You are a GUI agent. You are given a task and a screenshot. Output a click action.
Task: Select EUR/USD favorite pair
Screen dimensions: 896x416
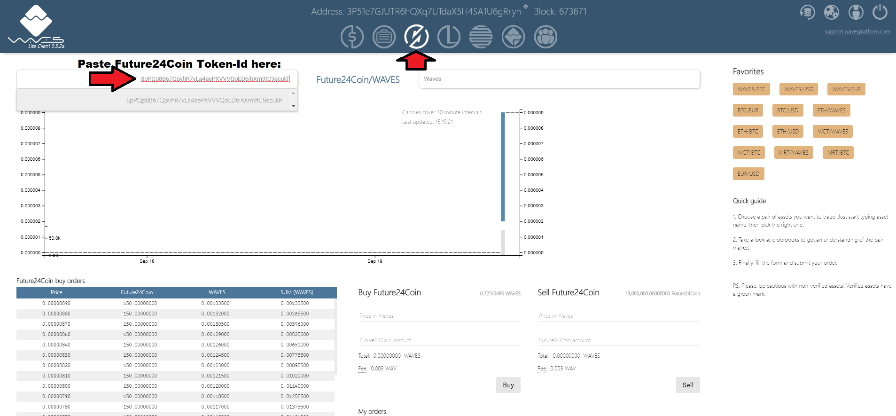(x=748, y=174)
